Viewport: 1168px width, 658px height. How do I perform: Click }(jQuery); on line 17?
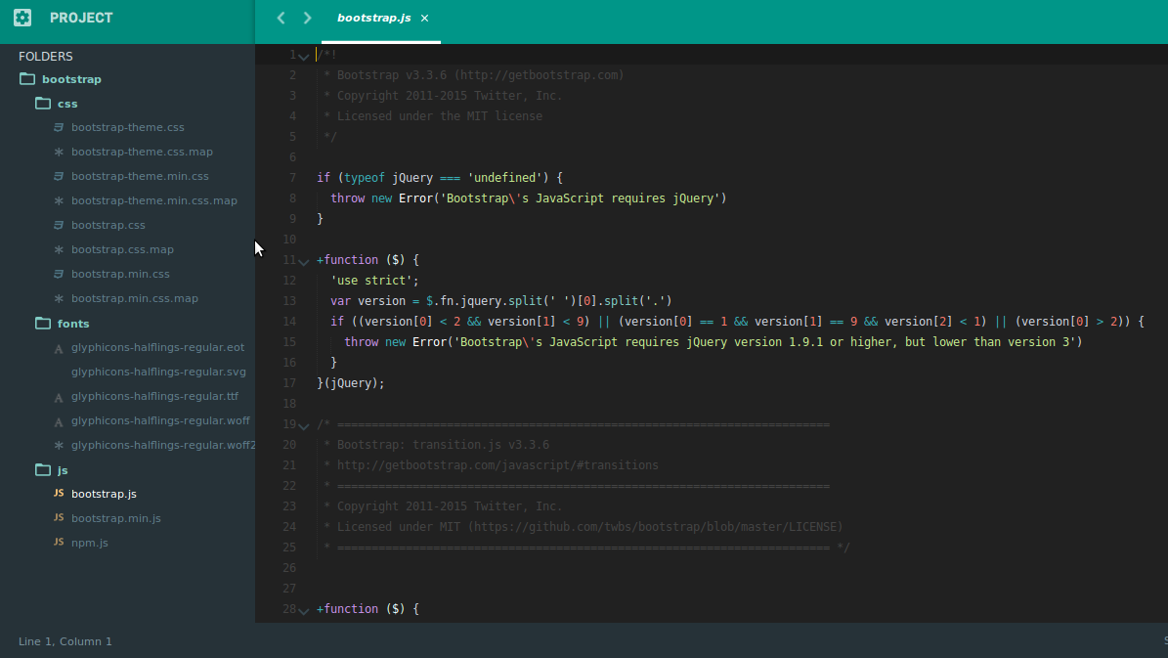351,383
